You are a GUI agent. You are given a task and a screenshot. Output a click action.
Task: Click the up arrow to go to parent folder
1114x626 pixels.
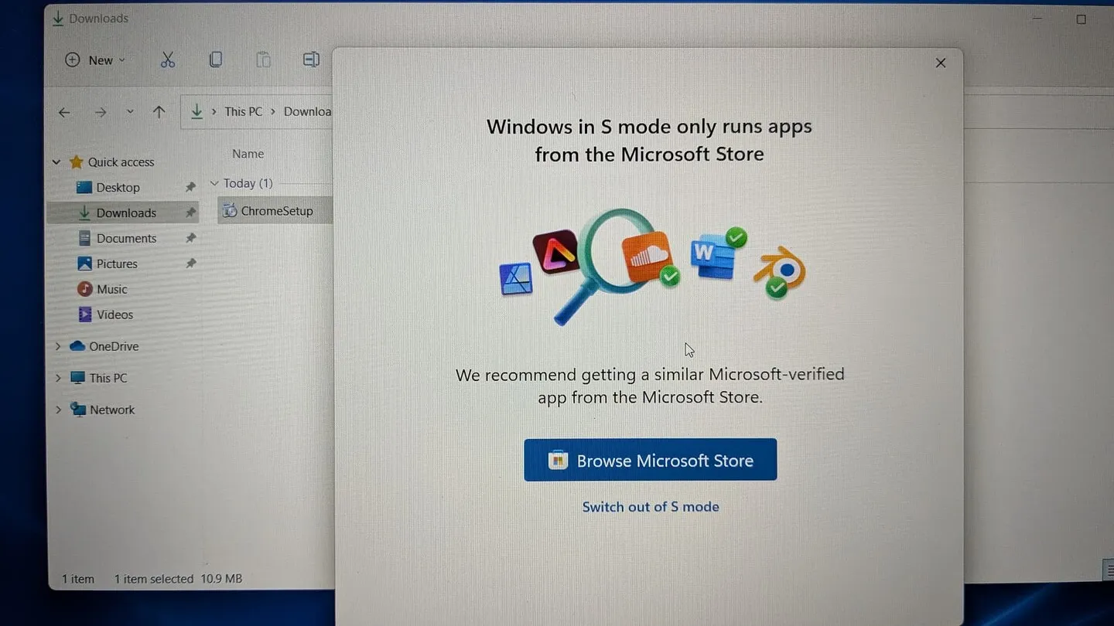coord(159,111)
